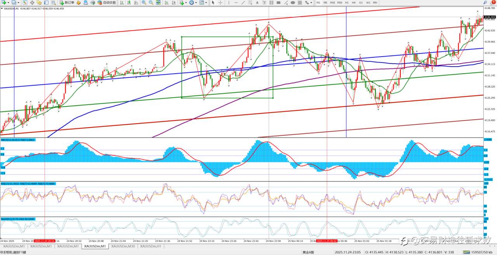Open the Indicators list icon
The width and height of the screenshot is (497, 255).
point(181,2)
